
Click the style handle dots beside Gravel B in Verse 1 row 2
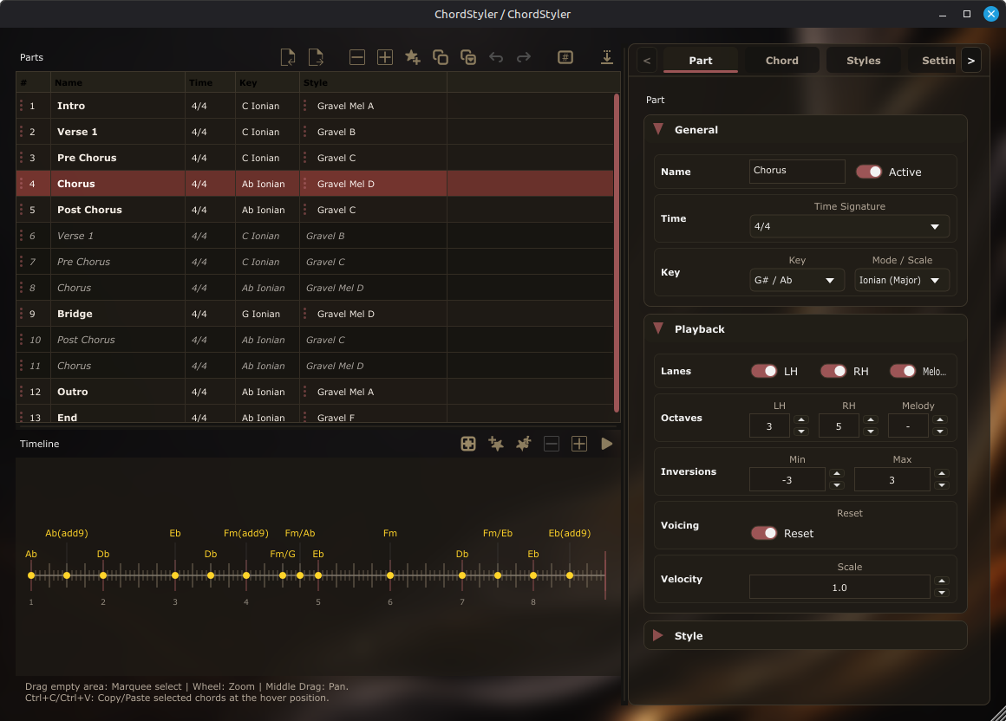tap(304, 132)
